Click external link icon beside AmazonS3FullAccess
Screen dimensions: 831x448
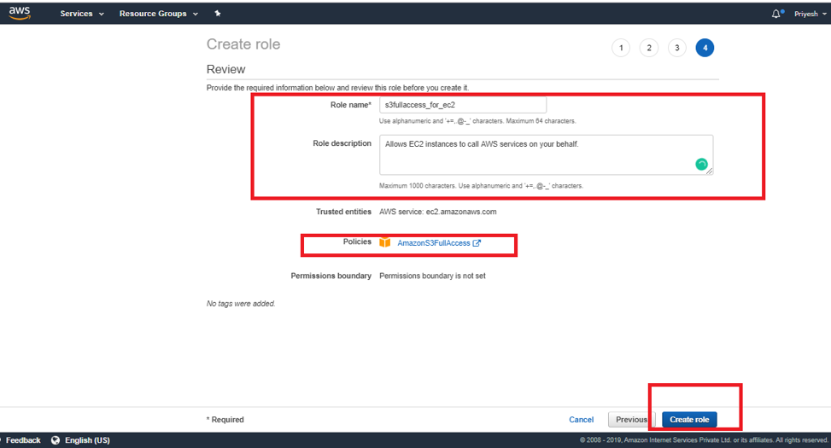[477, 243]
